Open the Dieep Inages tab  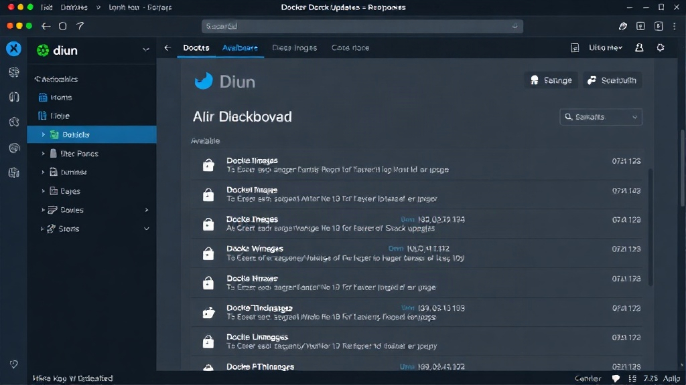pos(295,47)
